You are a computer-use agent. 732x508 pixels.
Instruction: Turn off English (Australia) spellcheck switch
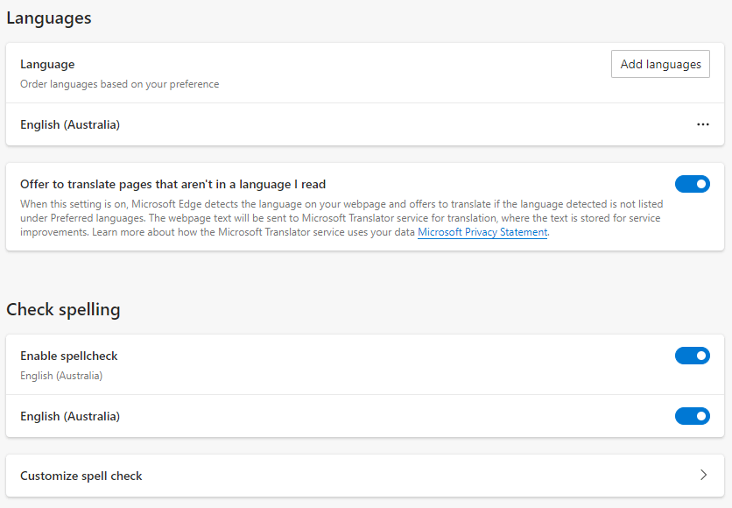[x=692, y=416]
